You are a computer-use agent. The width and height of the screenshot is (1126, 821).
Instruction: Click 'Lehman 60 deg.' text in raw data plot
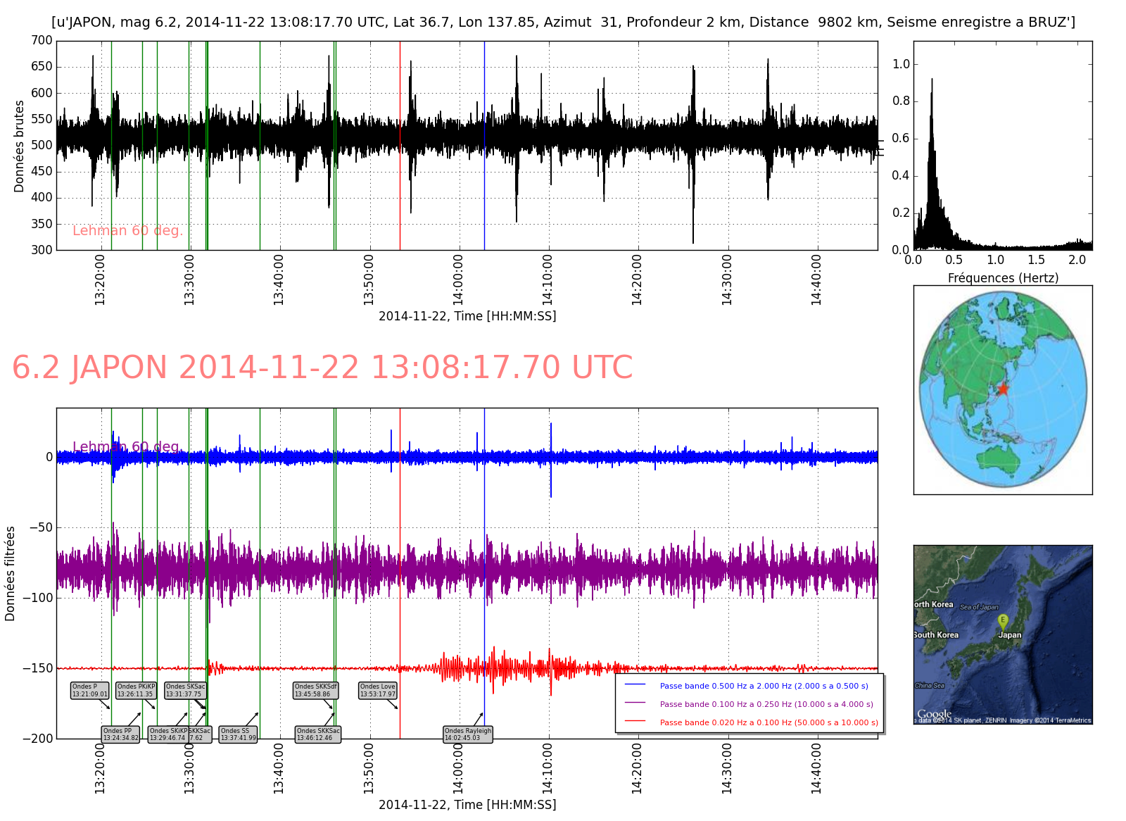coord(127,231)
